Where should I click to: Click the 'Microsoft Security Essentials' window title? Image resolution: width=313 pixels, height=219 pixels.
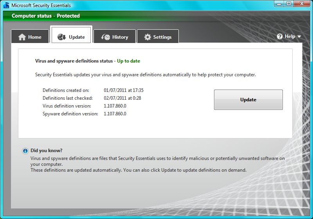pos(41,5)
